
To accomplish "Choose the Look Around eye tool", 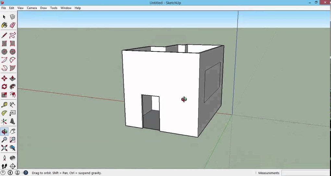I will coord(12,158).
